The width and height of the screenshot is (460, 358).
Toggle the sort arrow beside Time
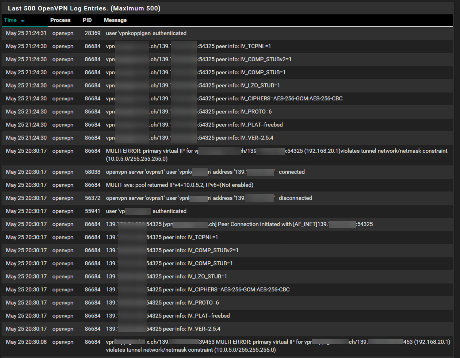(x=23, y=21)
